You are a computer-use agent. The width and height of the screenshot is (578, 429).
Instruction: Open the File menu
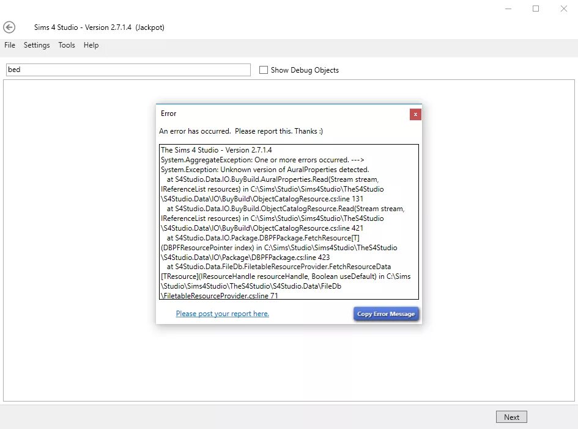(x=10, y=45)
